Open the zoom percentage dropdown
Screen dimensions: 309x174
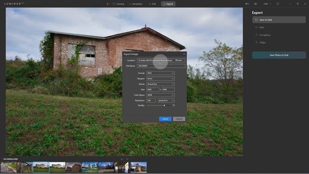click(x=267, y=4)
